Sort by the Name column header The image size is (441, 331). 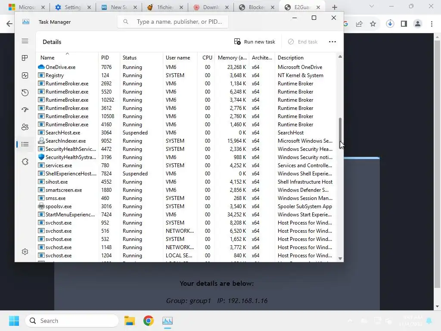tap(68, 57)
